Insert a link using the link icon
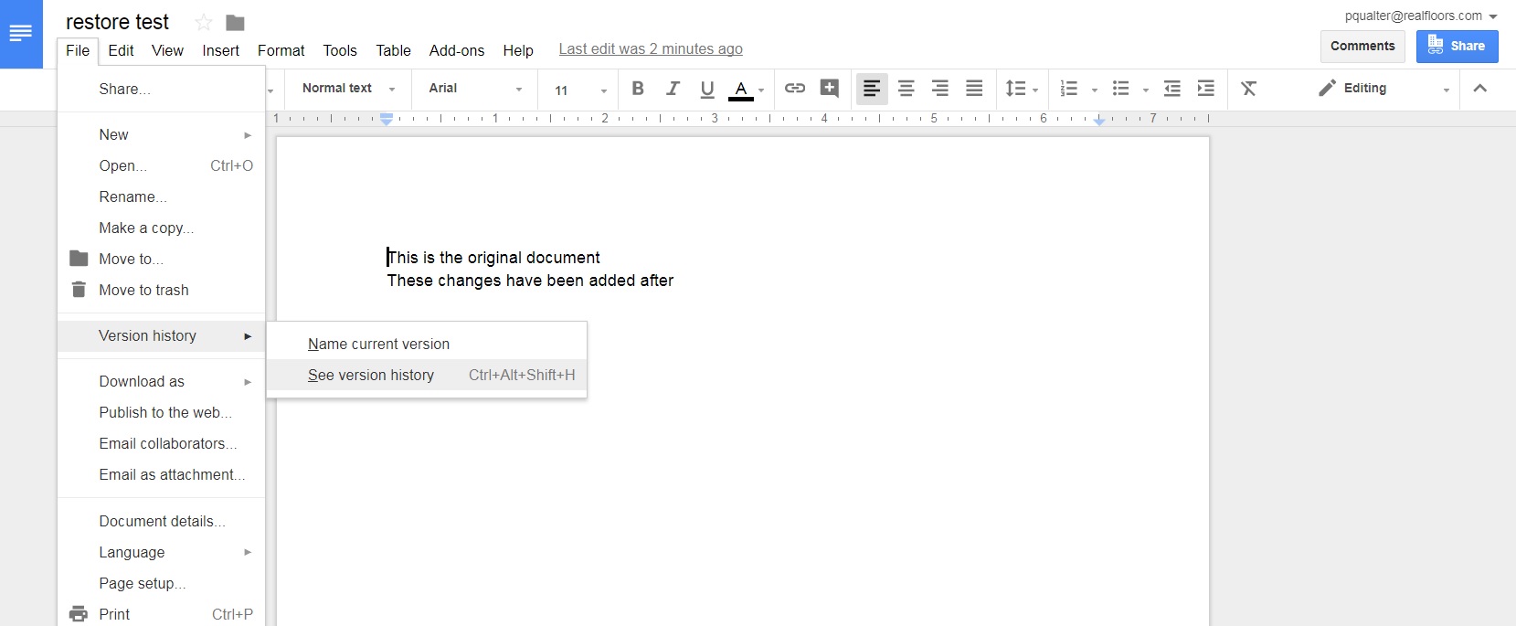Viewport: 1516px width, 626px height. tap(795, 89)
